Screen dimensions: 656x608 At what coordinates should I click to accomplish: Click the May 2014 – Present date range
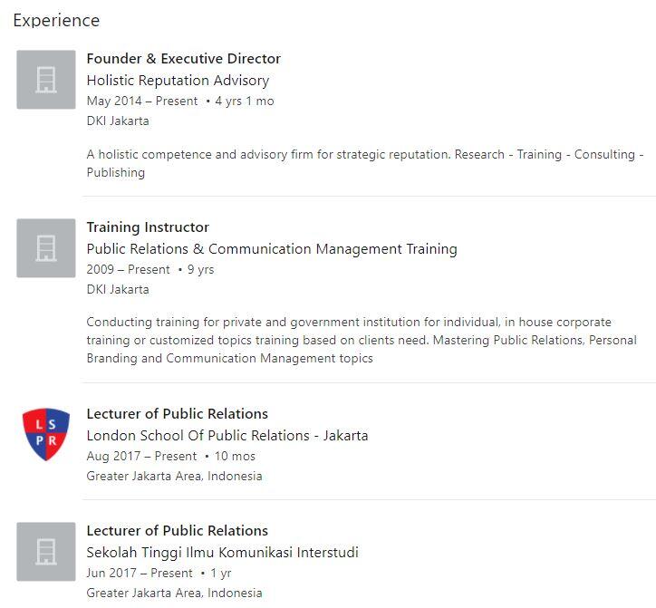click(142, 101)
